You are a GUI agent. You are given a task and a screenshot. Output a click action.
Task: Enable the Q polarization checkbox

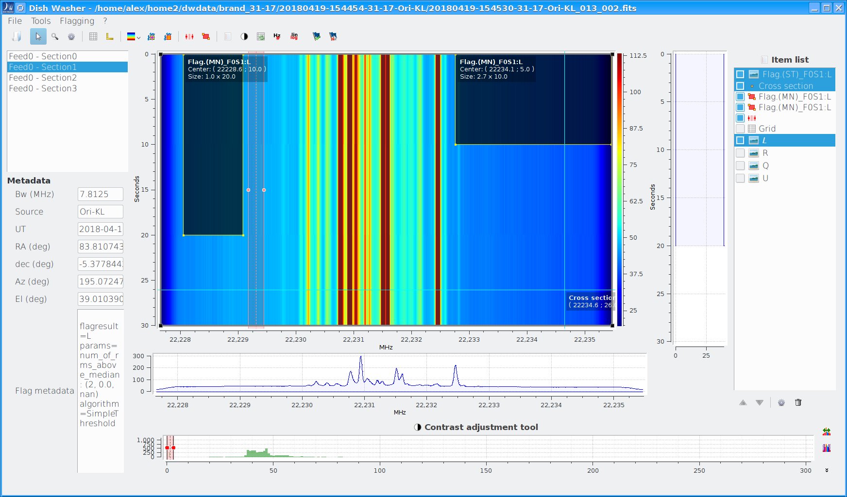pos(740,166)
